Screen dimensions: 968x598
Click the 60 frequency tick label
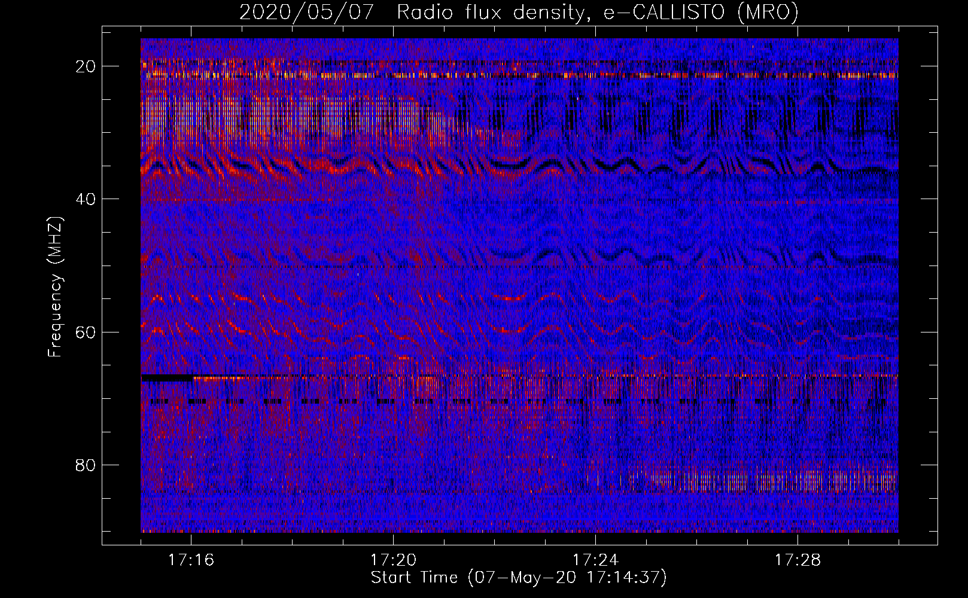click(86, 332)
